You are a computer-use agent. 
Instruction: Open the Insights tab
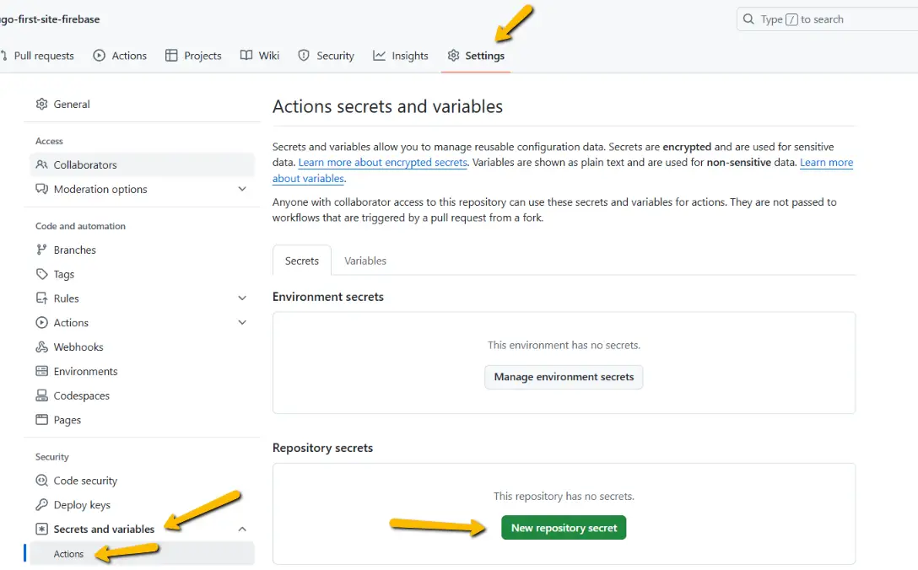tap(401, 55)
